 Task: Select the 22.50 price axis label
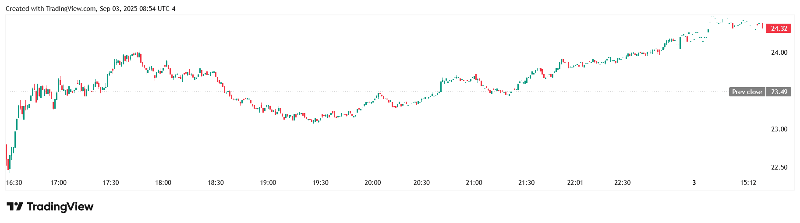click(779, 167)
